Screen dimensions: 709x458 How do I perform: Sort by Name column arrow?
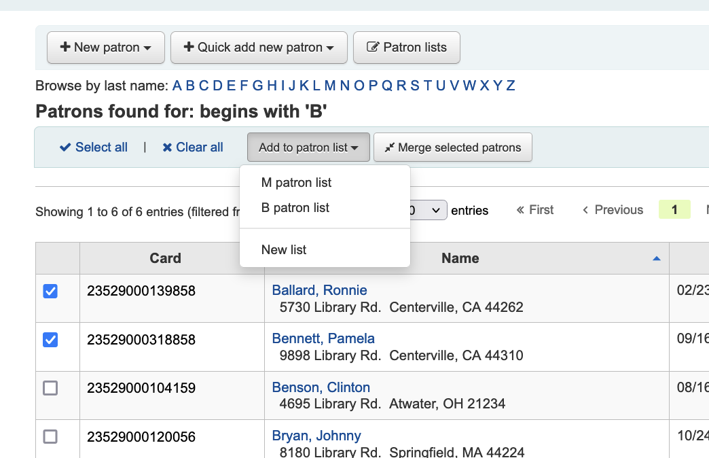pyautogui.click(x=656, y=259)
